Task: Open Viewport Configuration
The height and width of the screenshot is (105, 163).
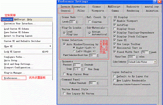Action: pos(18,67)
